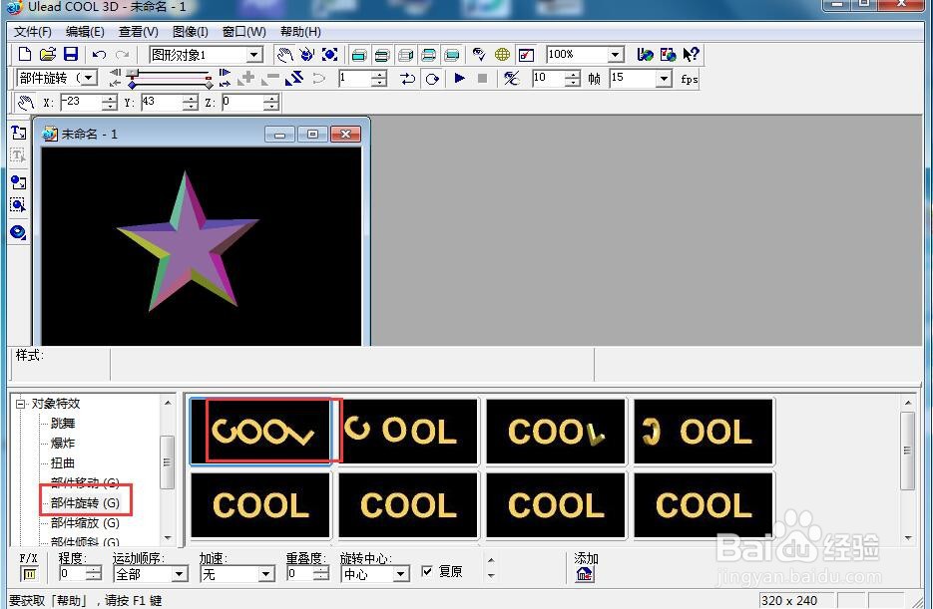Open the 文件(F) menu
The image size is (933, 609).
(32, 32)
